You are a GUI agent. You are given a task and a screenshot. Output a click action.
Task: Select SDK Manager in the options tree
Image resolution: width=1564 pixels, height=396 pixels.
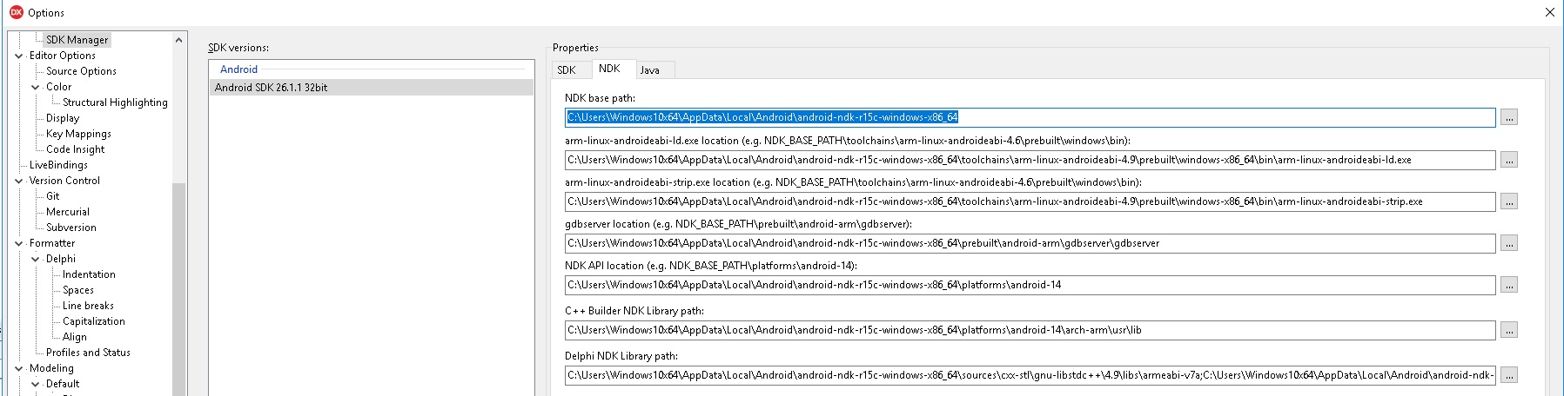click(x=77, y=40)
